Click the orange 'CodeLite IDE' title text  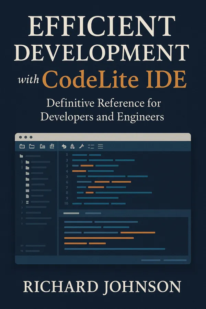pyautogui.click(x=114, y=80)
